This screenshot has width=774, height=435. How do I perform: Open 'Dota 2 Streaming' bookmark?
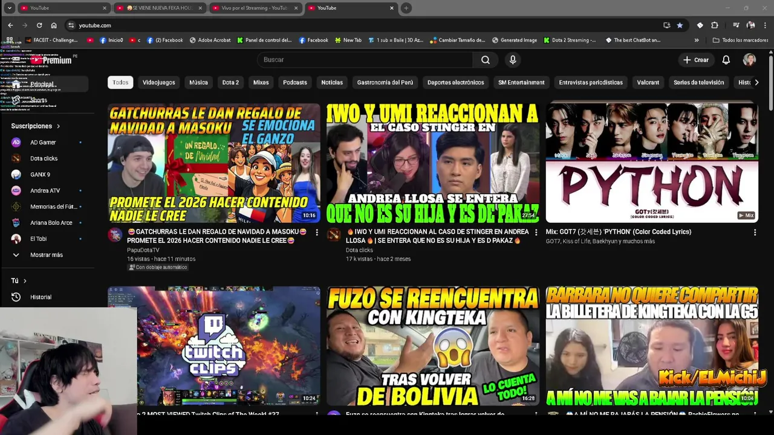click(570, 40)
